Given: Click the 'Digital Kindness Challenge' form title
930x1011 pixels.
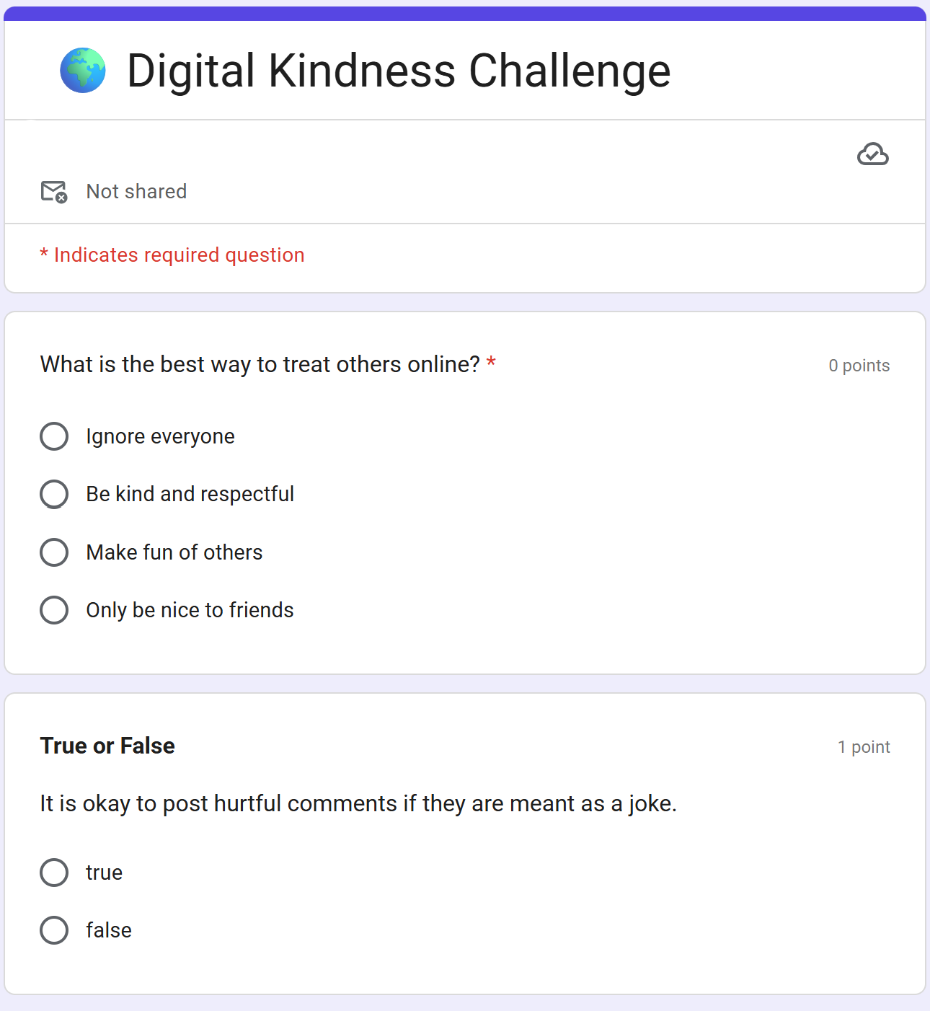Looking at the screenshot, I should tap(399, 71).
